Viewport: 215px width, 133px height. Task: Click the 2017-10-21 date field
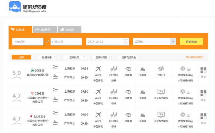[x=107, y=42]
